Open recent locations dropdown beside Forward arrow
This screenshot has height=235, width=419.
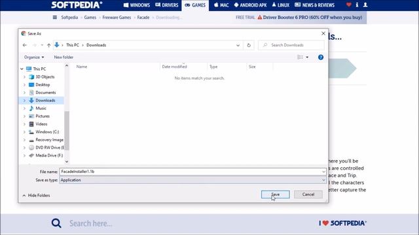pos(42,45)
